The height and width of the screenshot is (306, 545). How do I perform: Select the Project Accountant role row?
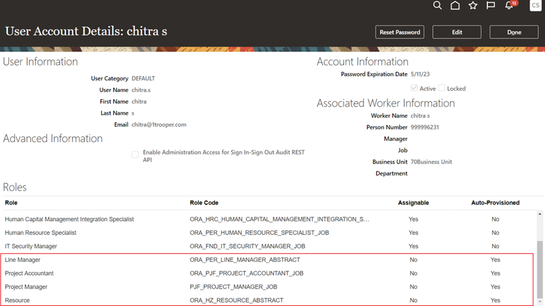click(x=29, y=274)
